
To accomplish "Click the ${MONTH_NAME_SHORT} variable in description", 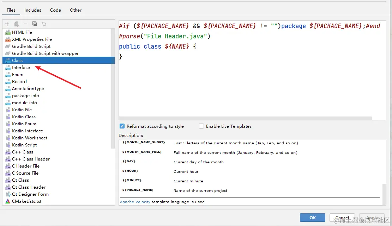I will coord(144,142).
